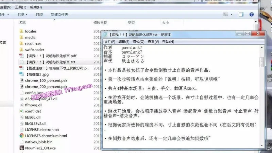Select the libGLESv2.dll file icon

point(21,124)
